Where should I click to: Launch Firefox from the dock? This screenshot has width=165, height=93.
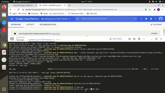(4, 7)
